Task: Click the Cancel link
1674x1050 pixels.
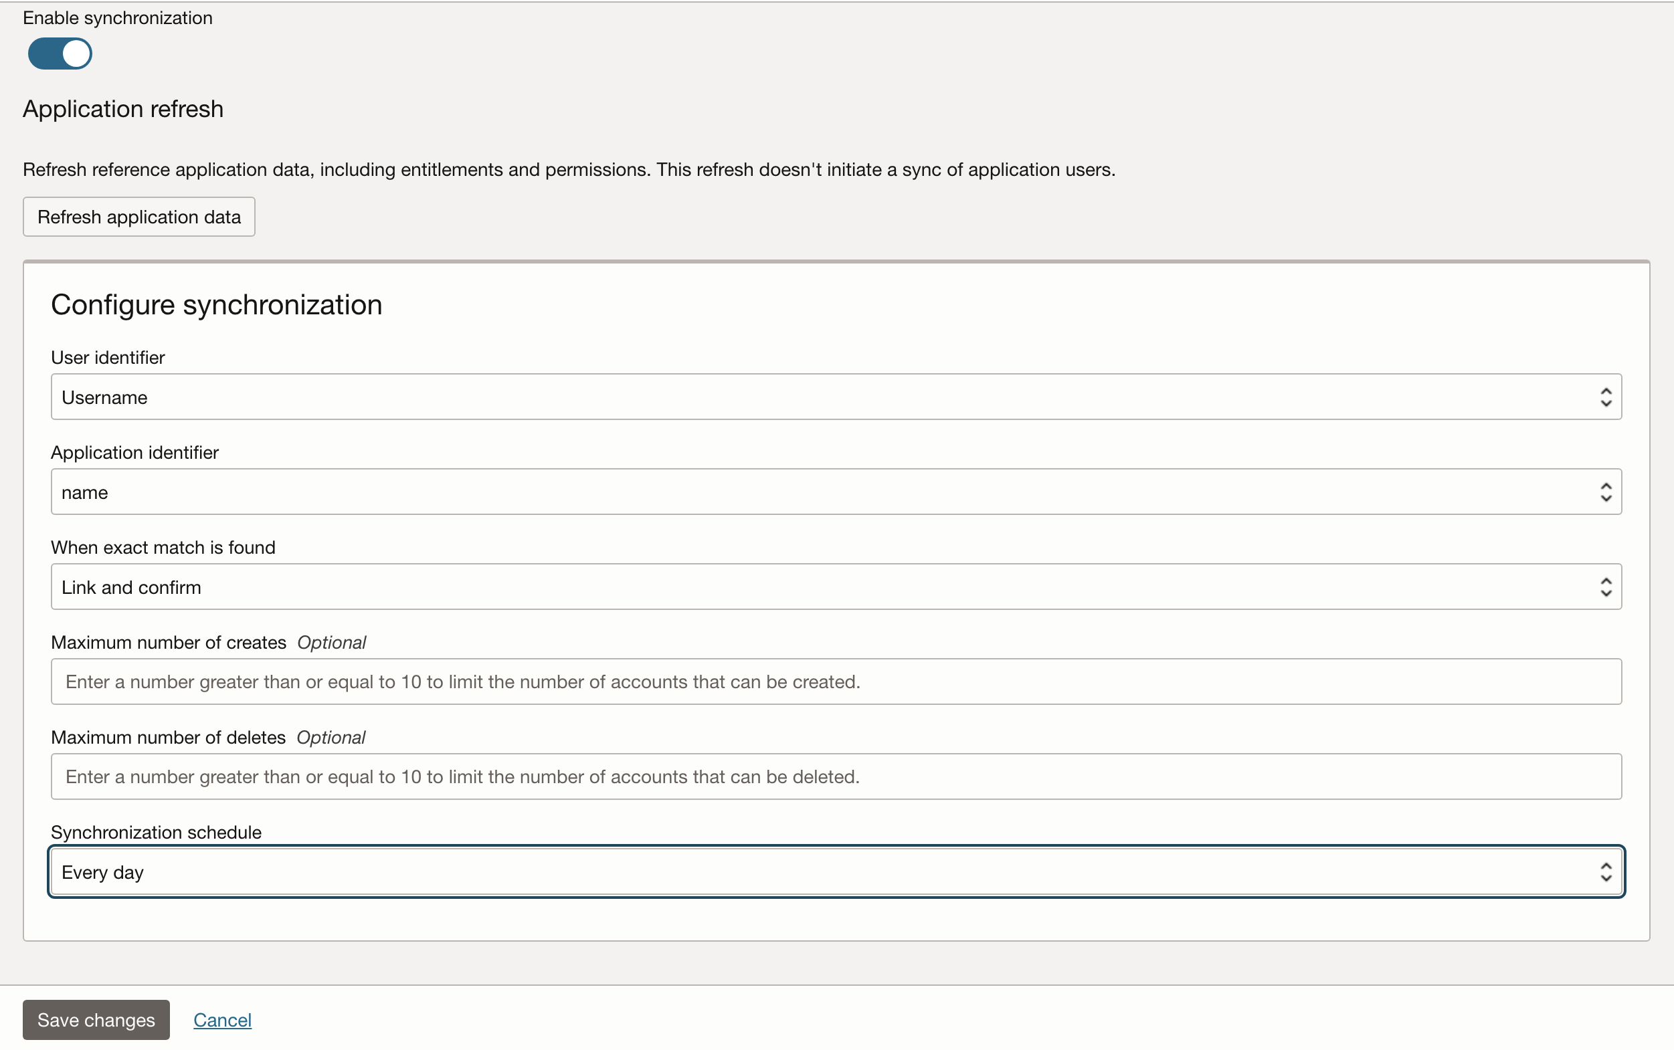Action: pyautogui.click(x=222, y=1019)
